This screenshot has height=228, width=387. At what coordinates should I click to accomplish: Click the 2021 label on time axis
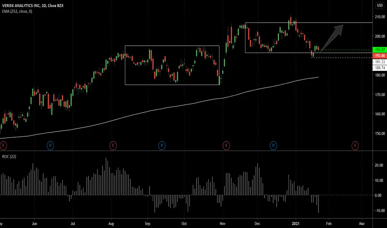296,224
